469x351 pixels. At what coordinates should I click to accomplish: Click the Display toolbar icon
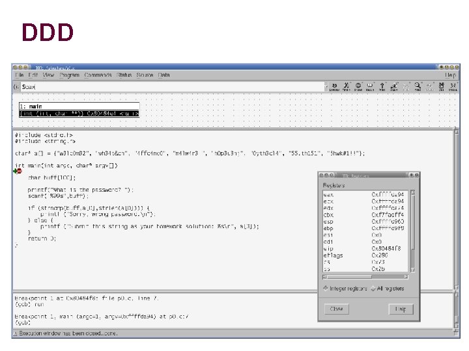(x=394, y=87)
